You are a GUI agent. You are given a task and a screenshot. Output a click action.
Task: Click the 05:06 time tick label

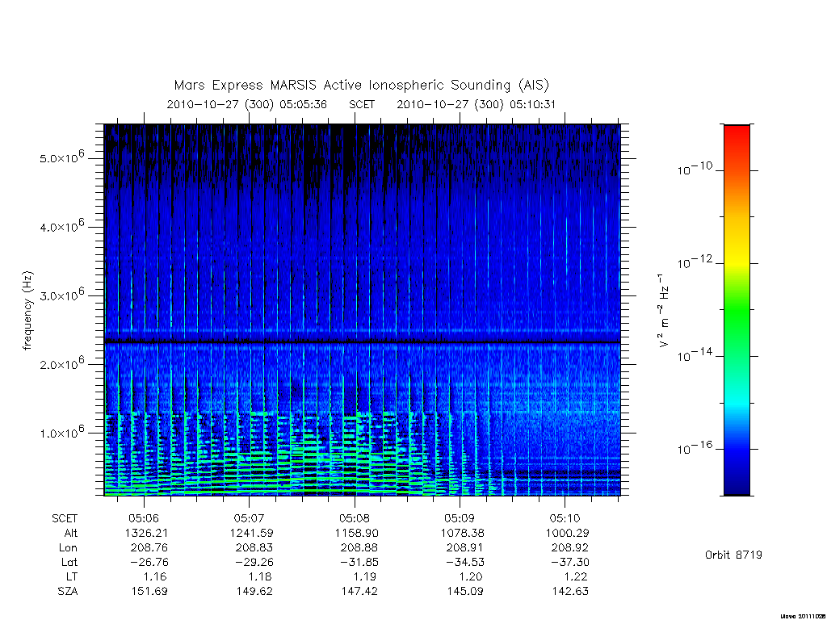(144, 518)
